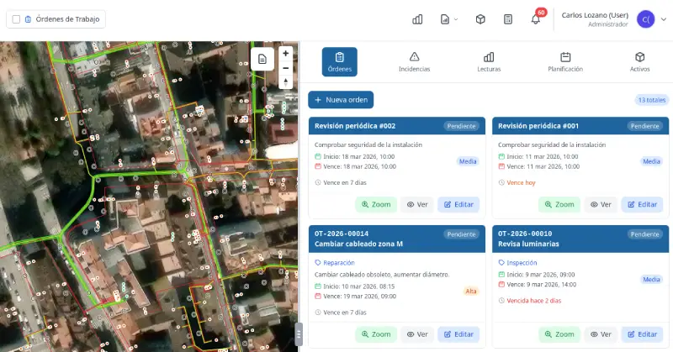Switch to the Planificación tab
Image resolution: width=673 pixels, height=352 pixels.
click(565, 61)
